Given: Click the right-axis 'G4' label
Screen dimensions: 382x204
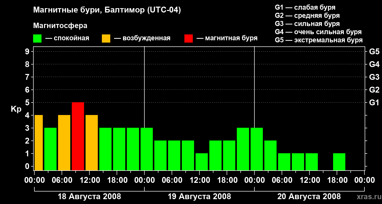Looking at the screenshot, I should click(374, 64).
